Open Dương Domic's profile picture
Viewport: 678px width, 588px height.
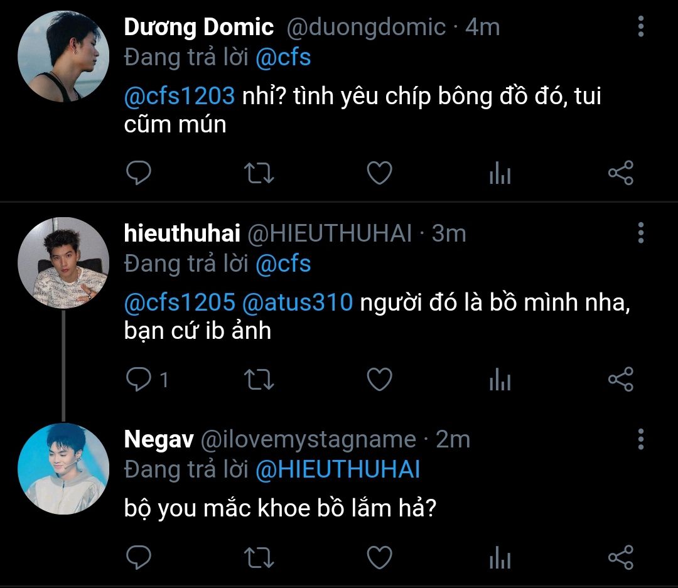pyautogui.click(x=63, y=56)
